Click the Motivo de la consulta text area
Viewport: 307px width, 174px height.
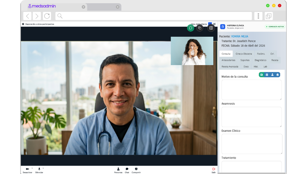click(251, 90)
